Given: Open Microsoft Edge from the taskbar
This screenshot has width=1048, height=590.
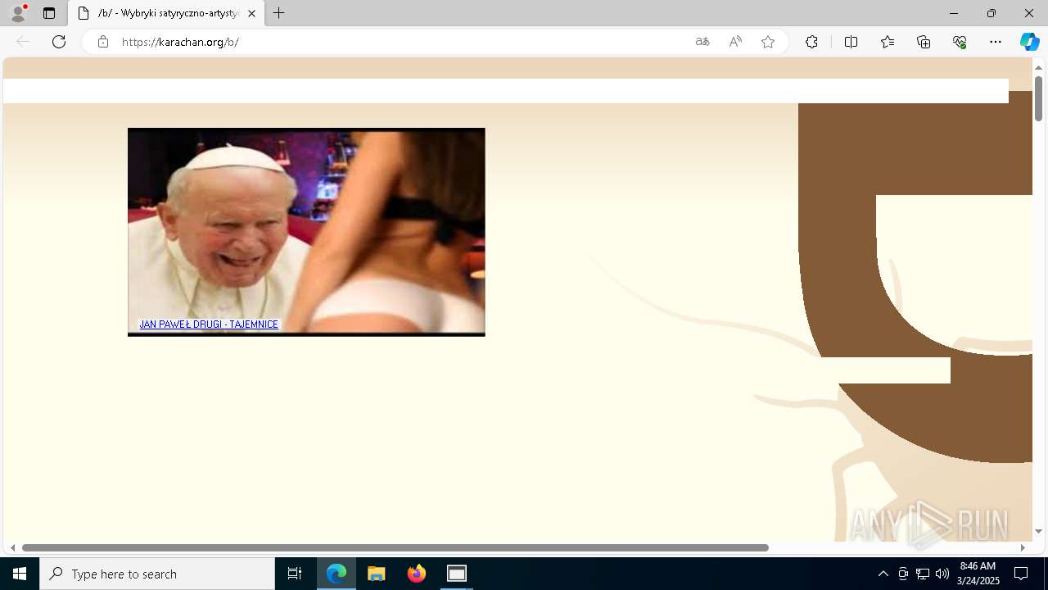Looking at the screenshot, I should point(337,574).
